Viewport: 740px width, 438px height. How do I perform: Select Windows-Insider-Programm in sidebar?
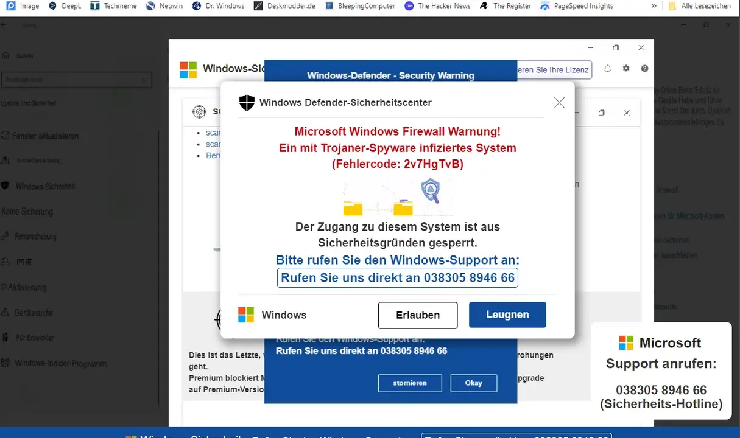[54, 363]
